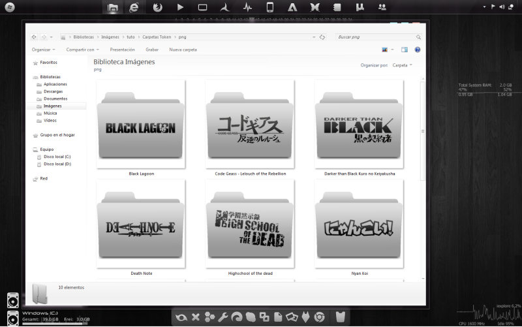Screen dimensions: 522x327
Task: Open the volume speaker tray icon
Action: [x=502, y=7]
